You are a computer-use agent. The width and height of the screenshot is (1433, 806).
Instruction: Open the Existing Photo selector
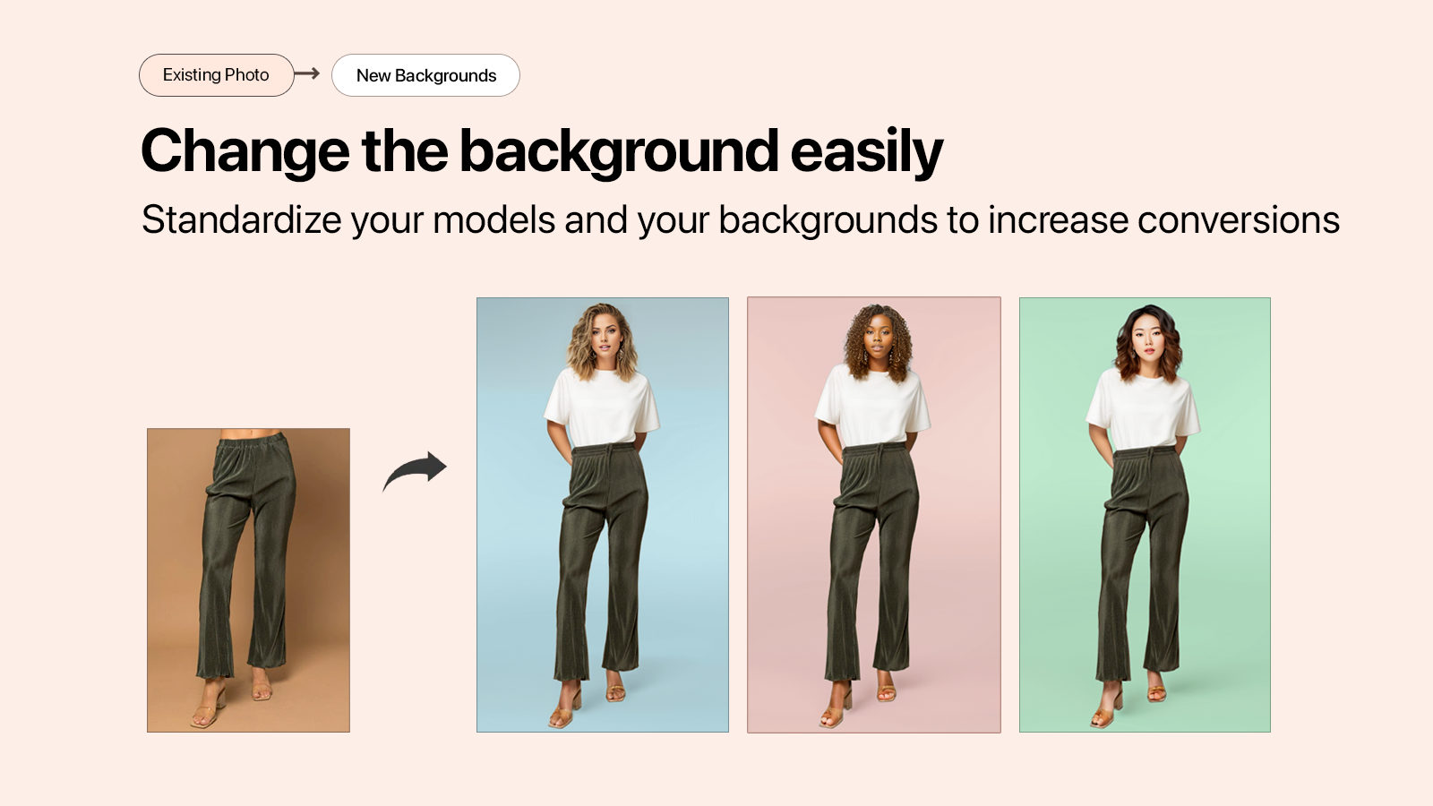tap(216, 75)
